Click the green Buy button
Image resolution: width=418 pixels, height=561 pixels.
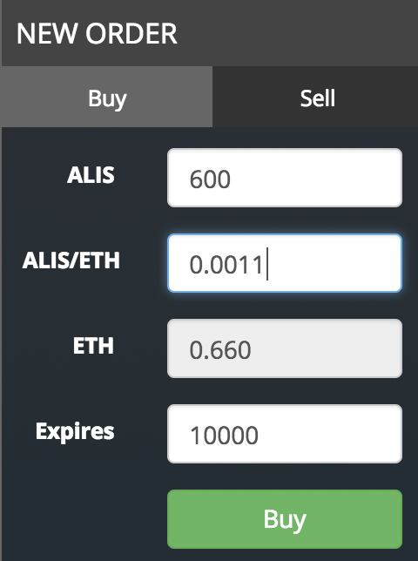point(285,519)
